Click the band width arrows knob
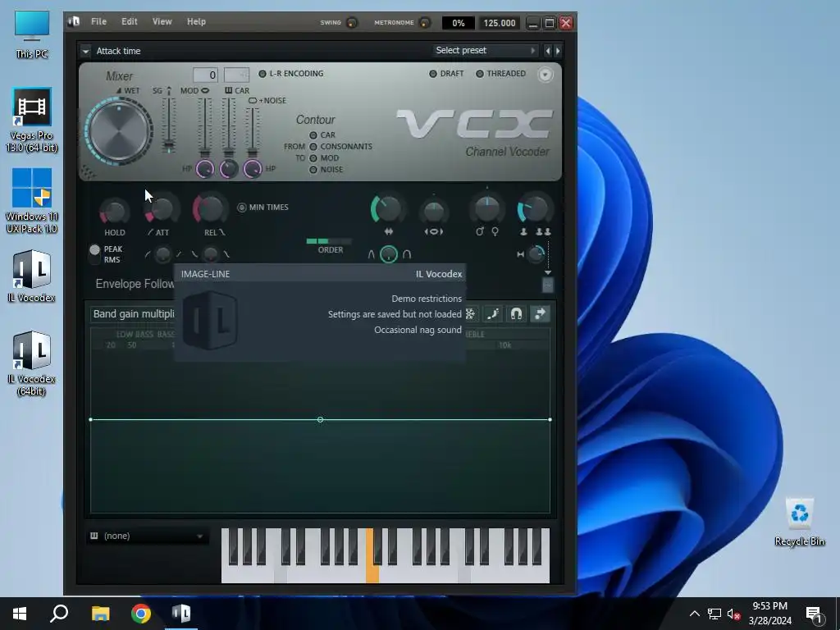840x630 pixels. pos(387,209)
